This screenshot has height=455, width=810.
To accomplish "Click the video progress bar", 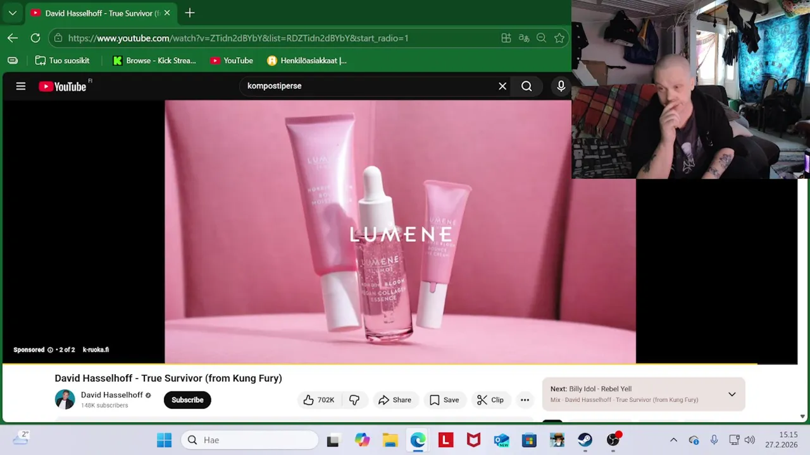I will tap(400, 364).
